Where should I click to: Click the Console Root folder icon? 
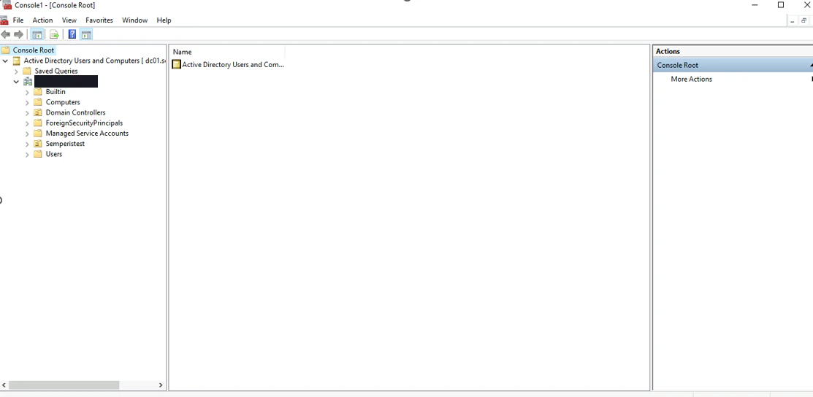click(x=6, y=50)
